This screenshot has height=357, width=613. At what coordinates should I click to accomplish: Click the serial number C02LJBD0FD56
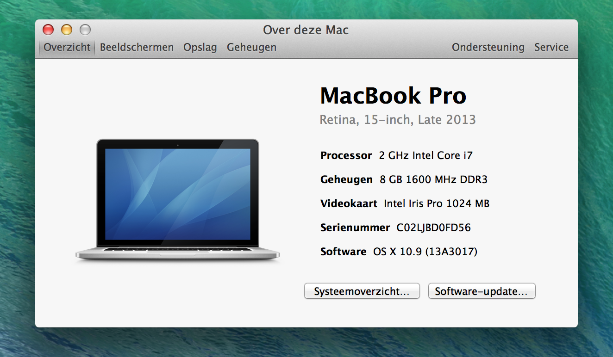coord(434,228)
